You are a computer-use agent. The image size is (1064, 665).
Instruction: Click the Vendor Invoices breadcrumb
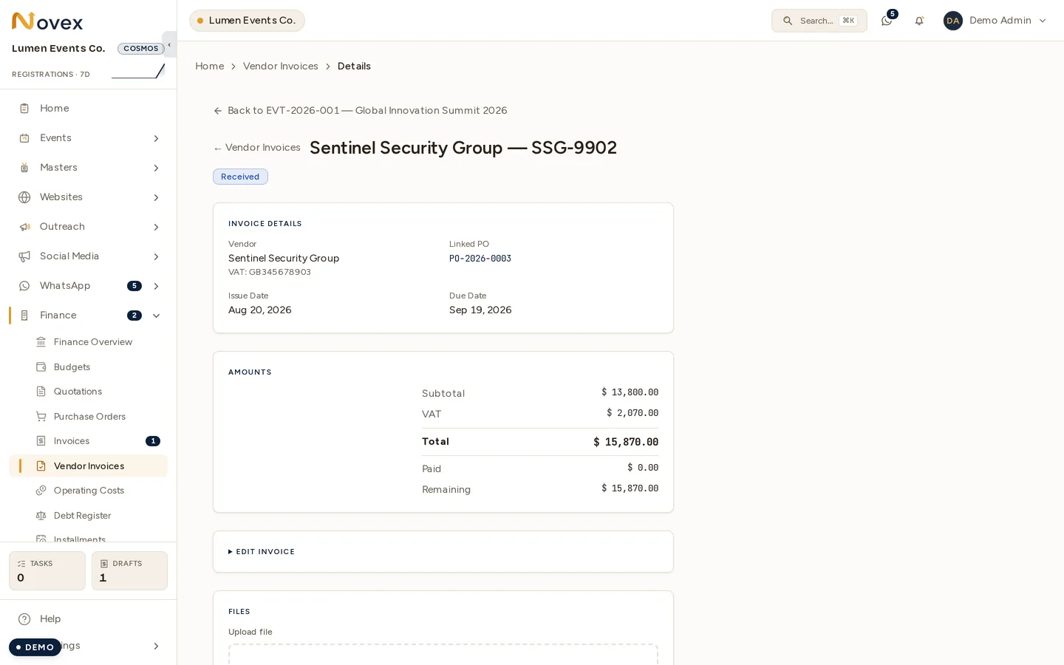point(280,66)
